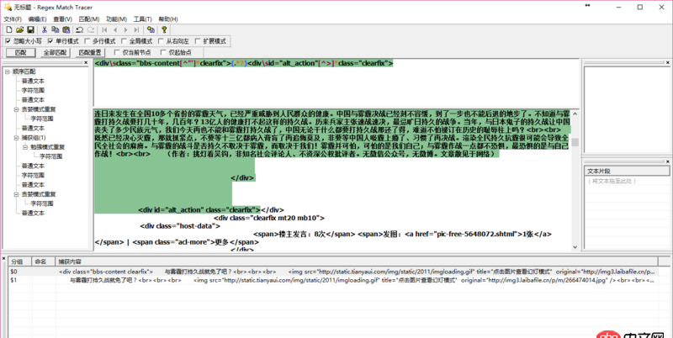Open the 查看(V) menu
This screenshot has height=338, width=673.
62,18
